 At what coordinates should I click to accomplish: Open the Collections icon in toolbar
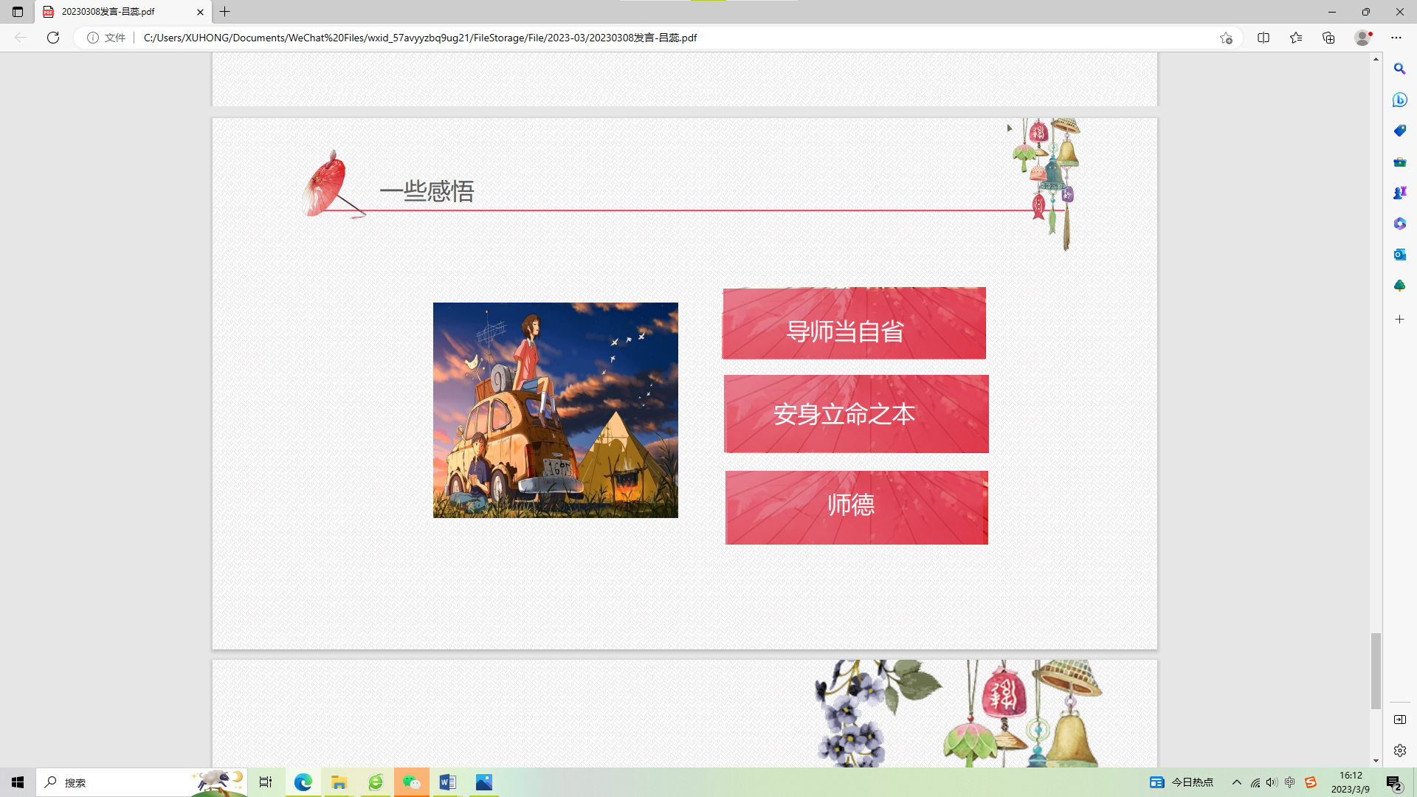tap(1328, 38)
